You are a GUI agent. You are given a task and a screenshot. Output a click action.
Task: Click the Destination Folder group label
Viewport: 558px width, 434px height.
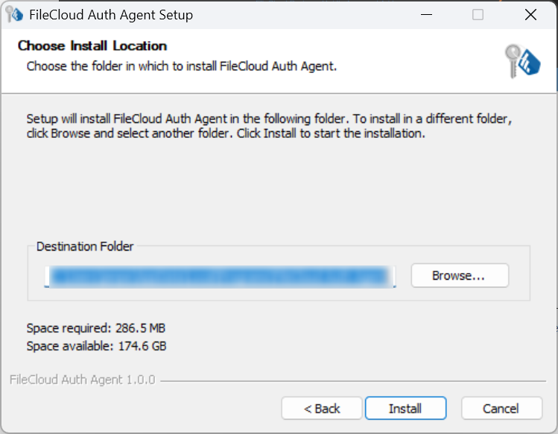pyautogui.click(x=85, y=247)
